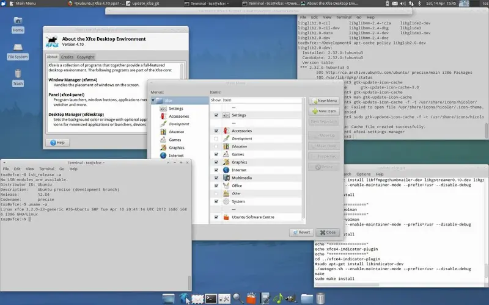Open Edit menu in the toz@xfce:~ terminal
Viewport: 489px width, 305px height.
[x=17, y=169]
